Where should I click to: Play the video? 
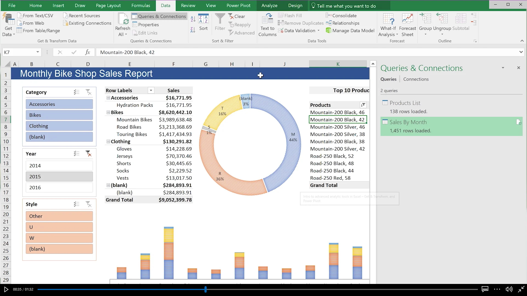pos(6,289)
